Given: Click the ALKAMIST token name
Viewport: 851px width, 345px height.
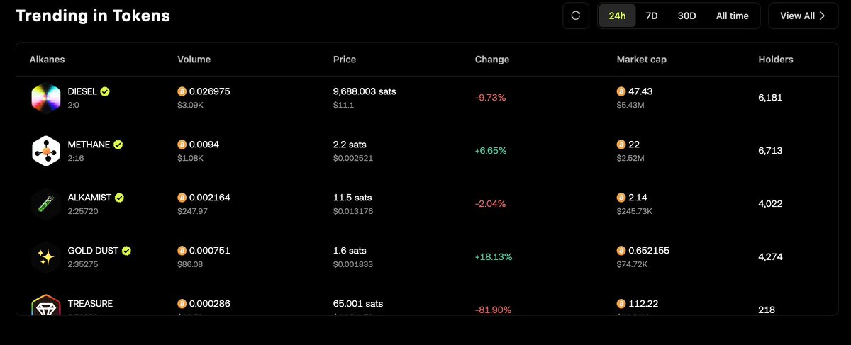Looking at the screenshot, I should click(90, 198).
